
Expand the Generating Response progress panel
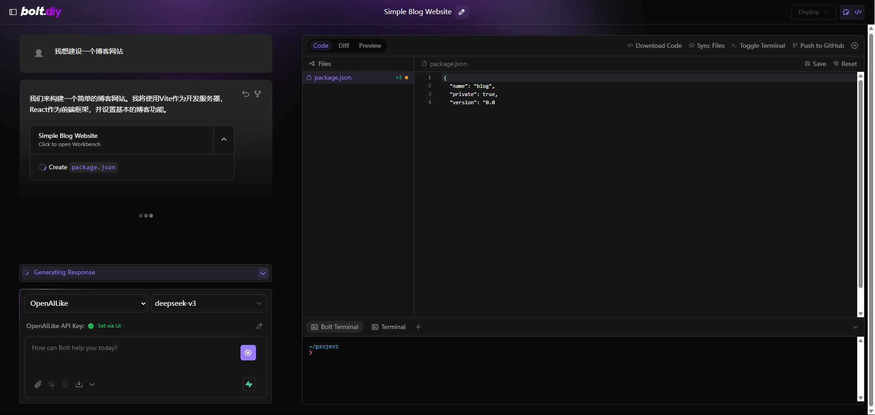263,273
